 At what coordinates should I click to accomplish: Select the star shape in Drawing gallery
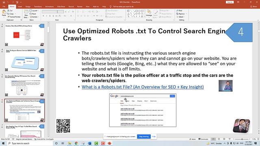pos(142,16)
